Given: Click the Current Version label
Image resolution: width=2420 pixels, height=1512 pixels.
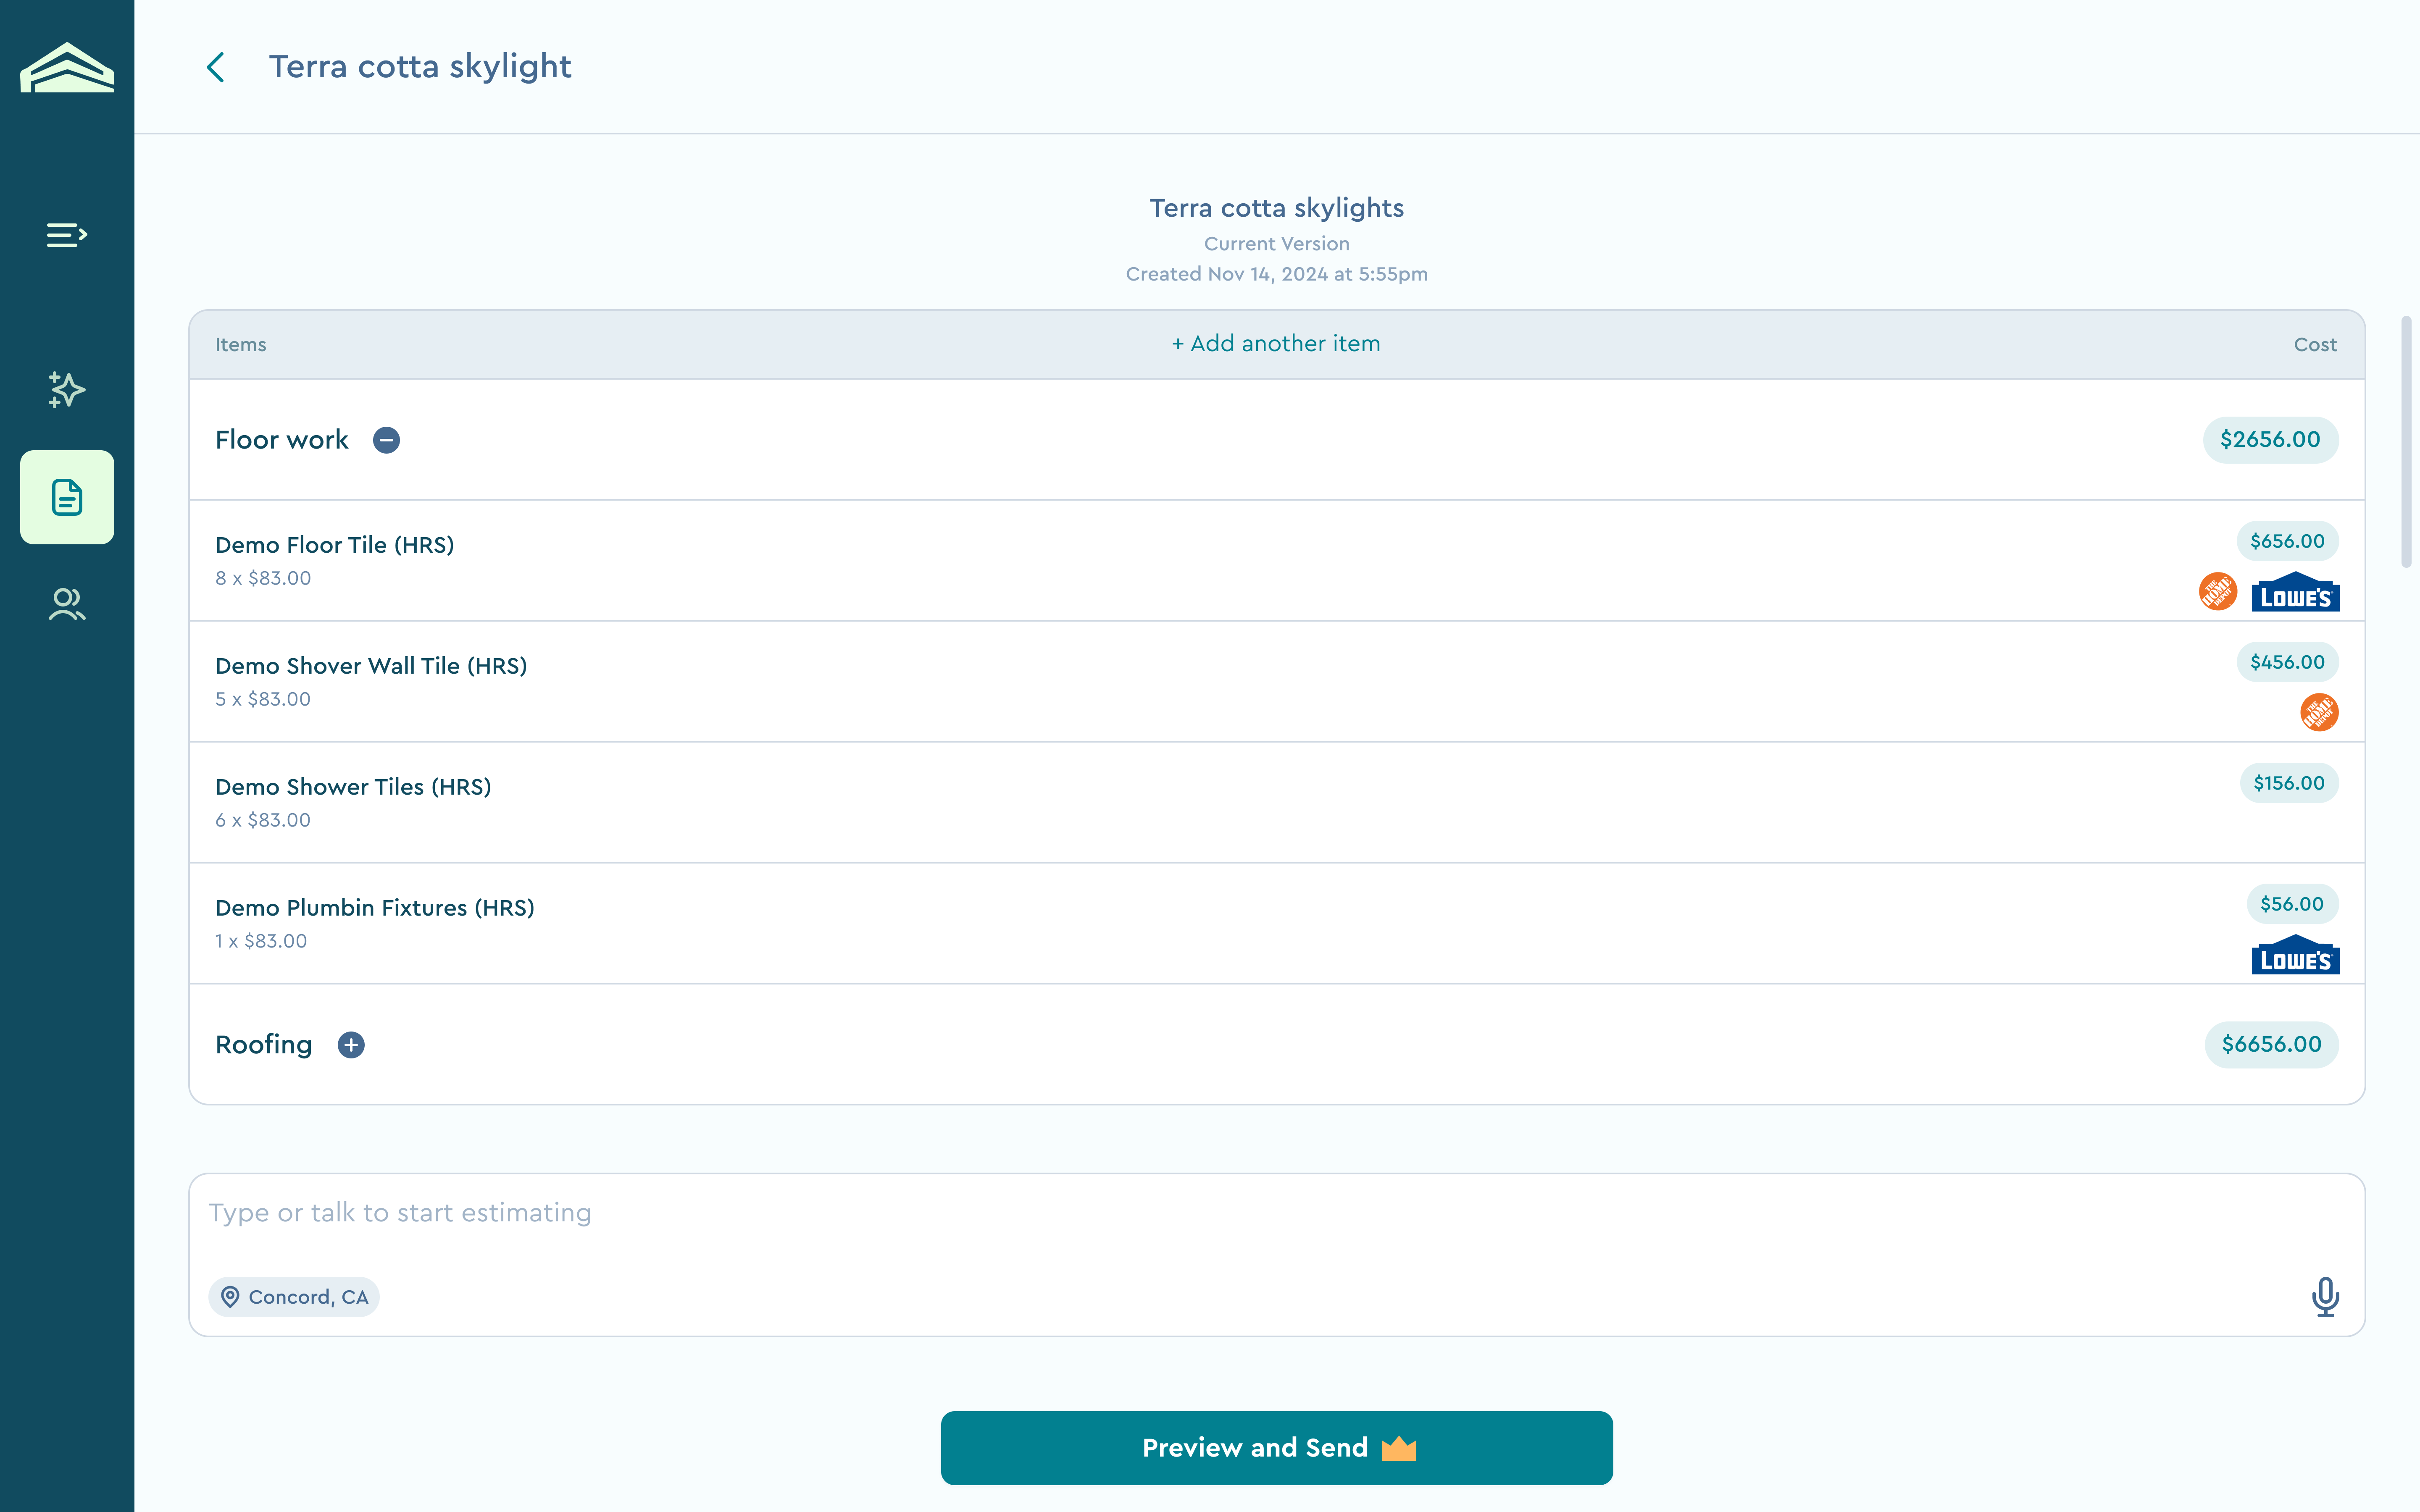Looking at the screenshot, I should click(x=1276, y=244).
